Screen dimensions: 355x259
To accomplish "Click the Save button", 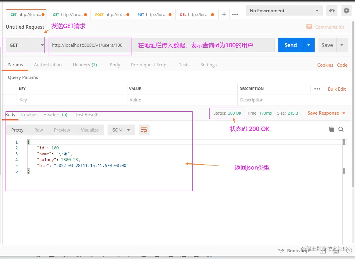I will 327,45.
